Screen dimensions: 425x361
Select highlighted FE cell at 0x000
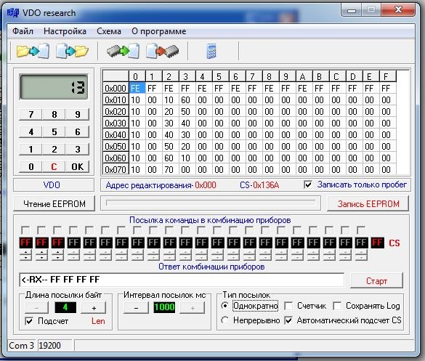[137, 88]
